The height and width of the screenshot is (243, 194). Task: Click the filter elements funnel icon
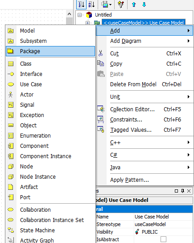click(x=121, y=4)
